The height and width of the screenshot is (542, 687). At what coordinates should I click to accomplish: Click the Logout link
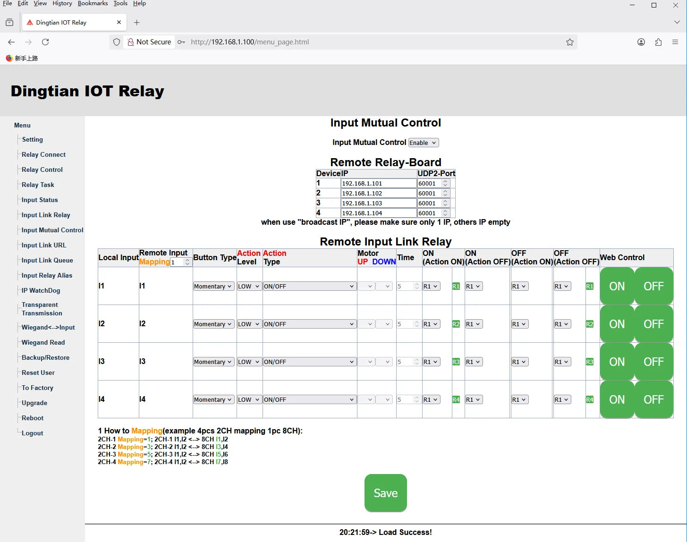32,433
